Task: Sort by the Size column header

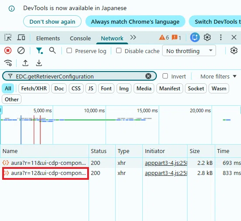Action: tap(201, 151)
